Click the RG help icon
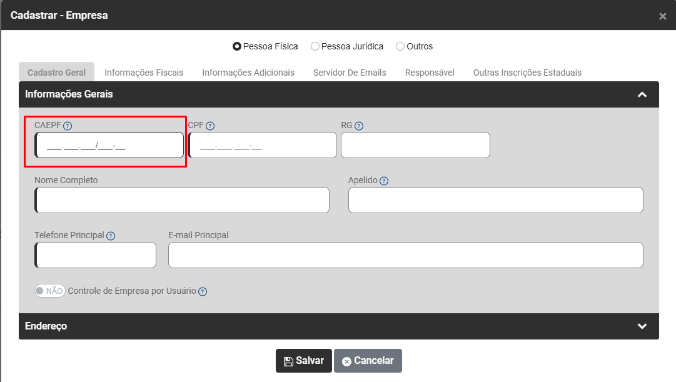 pyautogui.click(x=359, y=126)
